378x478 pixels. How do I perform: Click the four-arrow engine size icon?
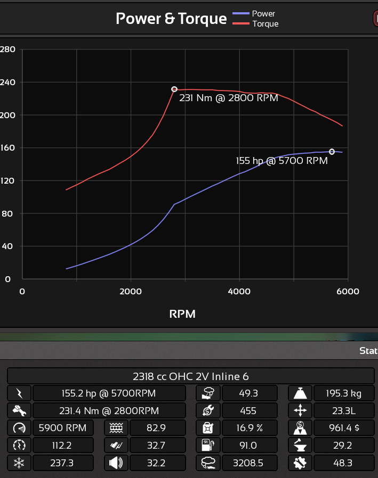click(x=300, y=410)
